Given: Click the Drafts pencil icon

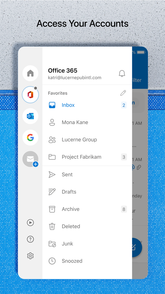Looking at the screenshot, I should pos(52,192).
